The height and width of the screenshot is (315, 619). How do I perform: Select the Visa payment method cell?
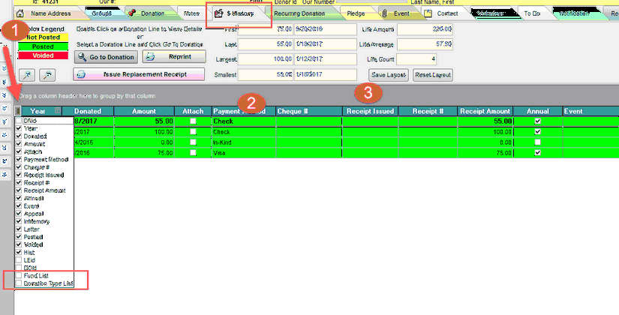pyautogui.click(x=244, y=153)
